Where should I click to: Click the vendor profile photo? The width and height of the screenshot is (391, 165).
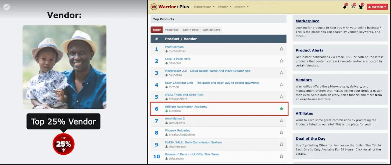click(x=64, y=67)
